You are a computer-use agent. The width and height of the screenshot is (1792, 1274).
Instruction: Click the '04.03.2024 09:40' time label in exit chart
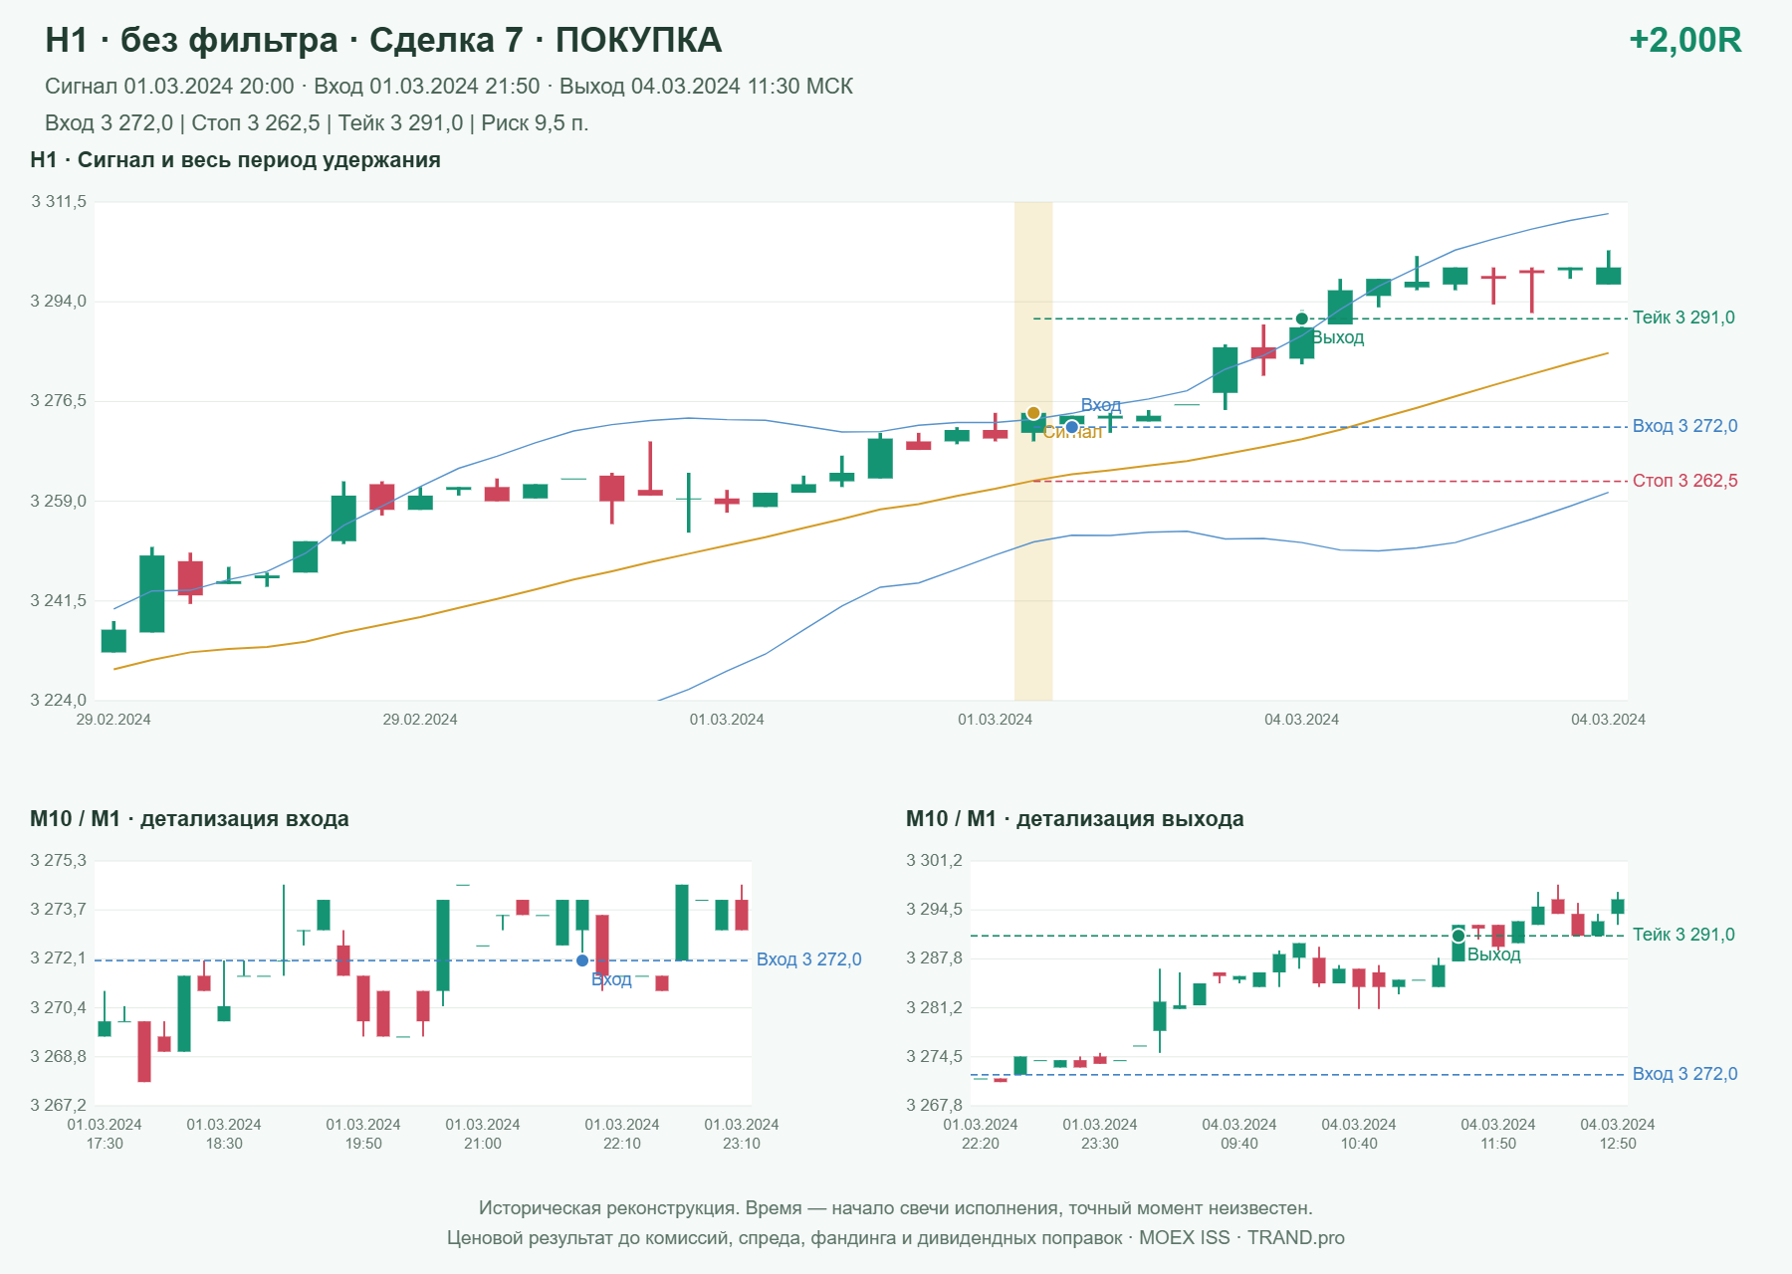[1239, 1134]
